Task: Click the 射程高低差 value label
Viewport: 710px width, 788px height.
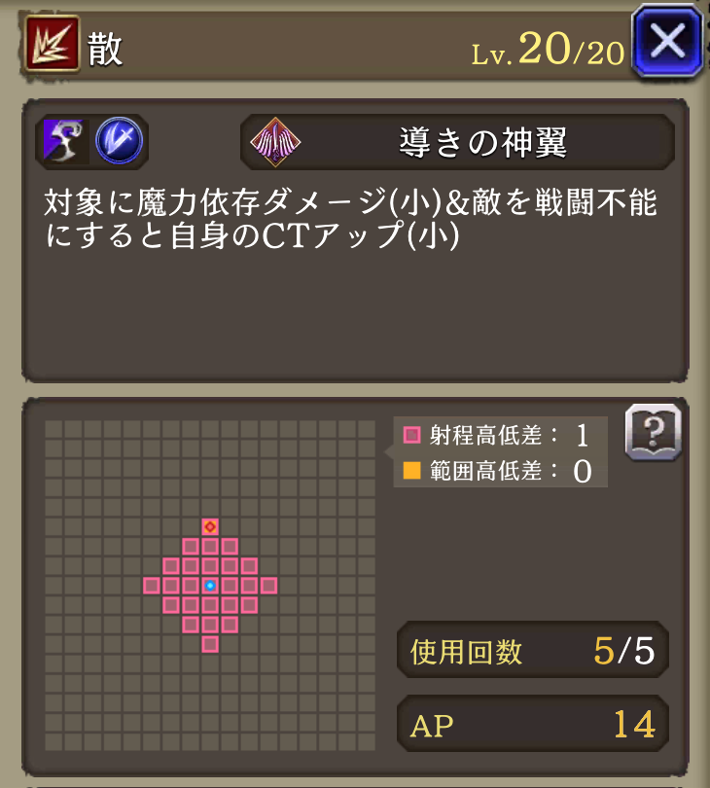Action: point(583,435)
